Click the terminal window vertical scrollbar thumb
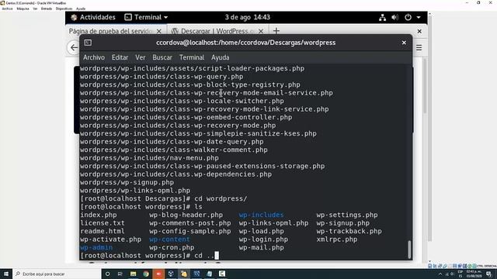Image resolution: width=497 pixels, height=279 pixels. pyautogui.click(x=409, y=250)
